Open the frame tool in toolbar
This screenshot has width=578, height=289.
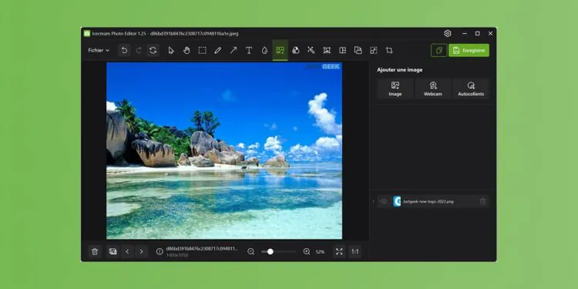tap(327, 51)
